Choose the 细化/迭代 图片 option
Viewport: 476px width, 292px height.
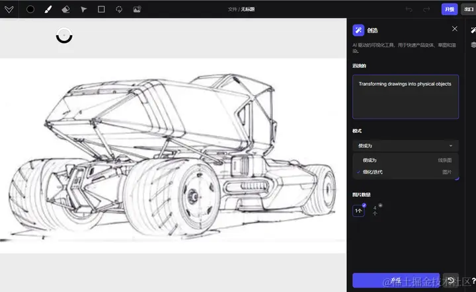click(x=405, y=172)
